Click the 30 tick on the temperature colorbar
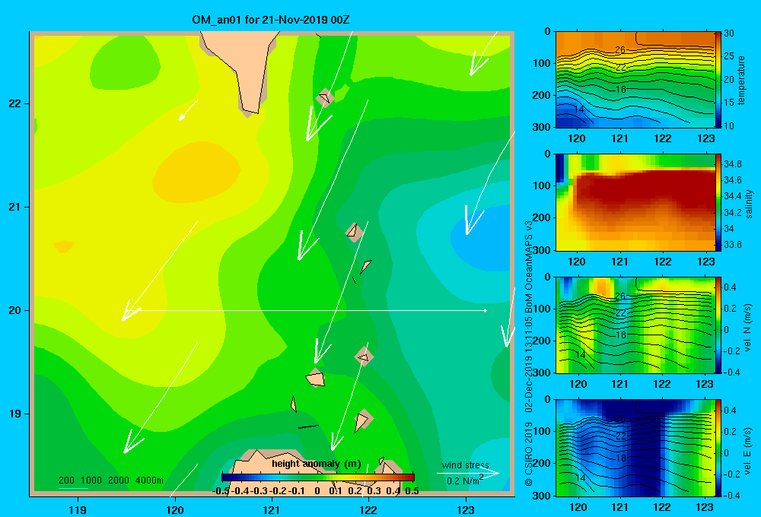 [x=729, y=33]
